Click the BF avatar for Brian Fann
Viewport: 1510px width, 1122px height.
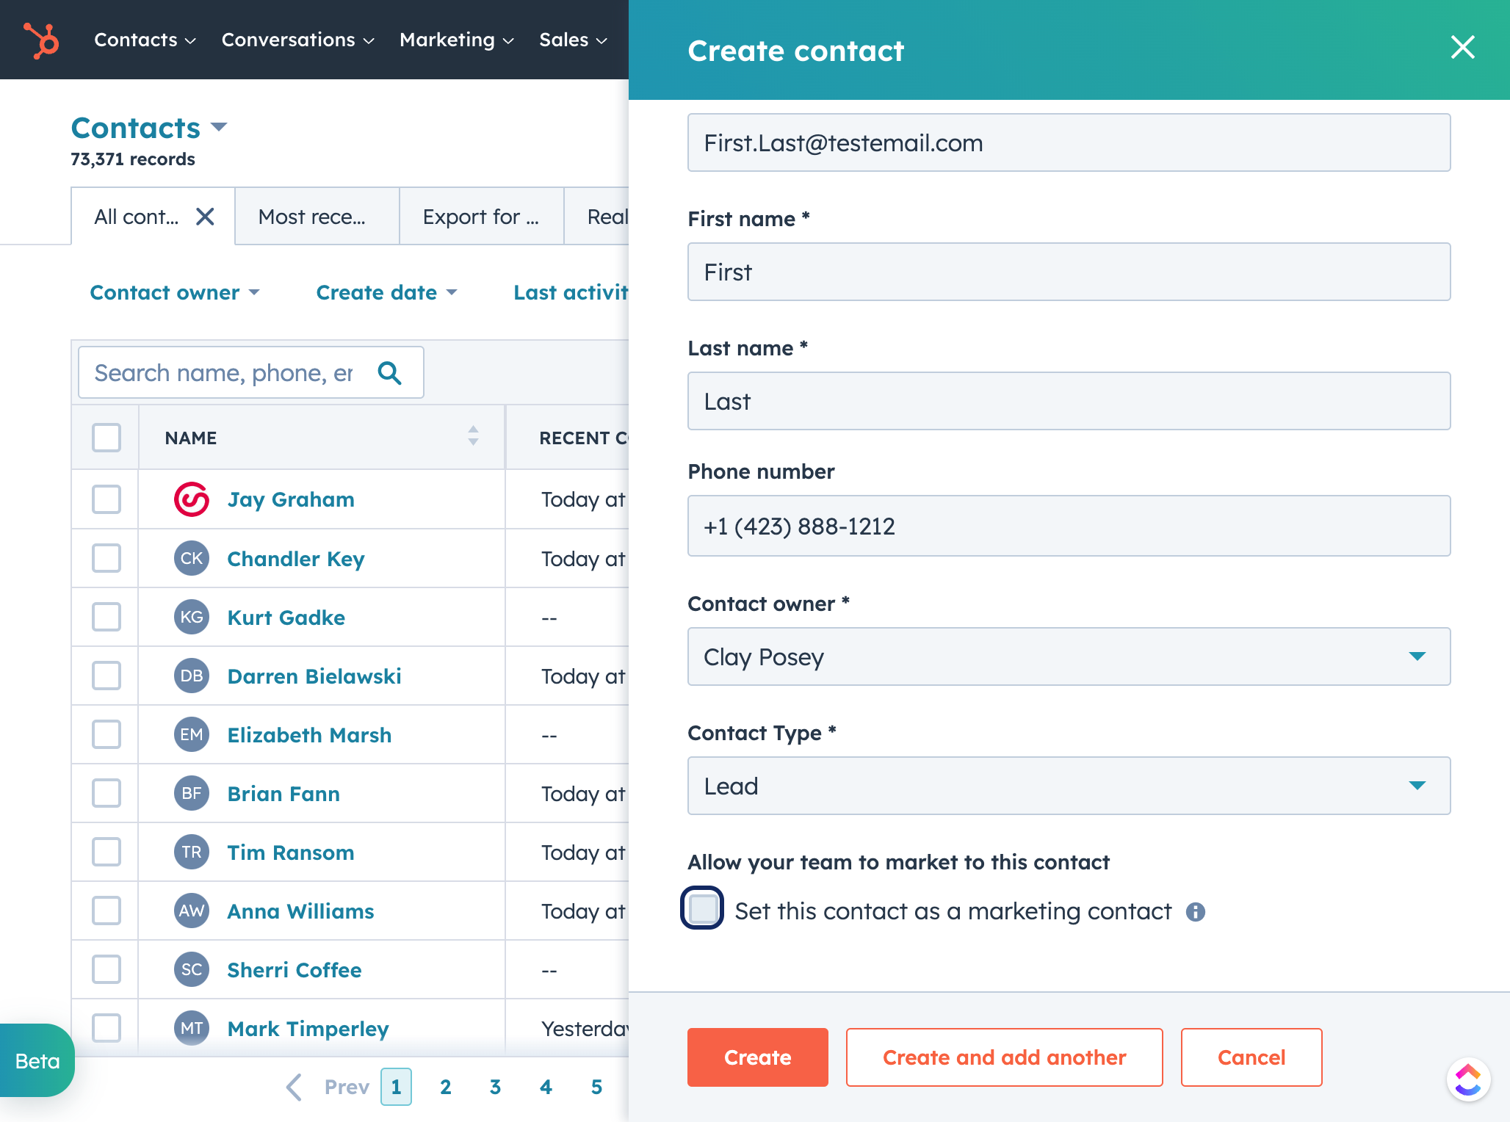tap(192, 793)
